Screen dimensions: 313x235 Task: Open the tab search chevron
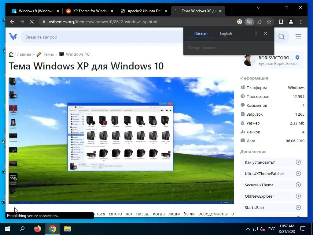258,8
